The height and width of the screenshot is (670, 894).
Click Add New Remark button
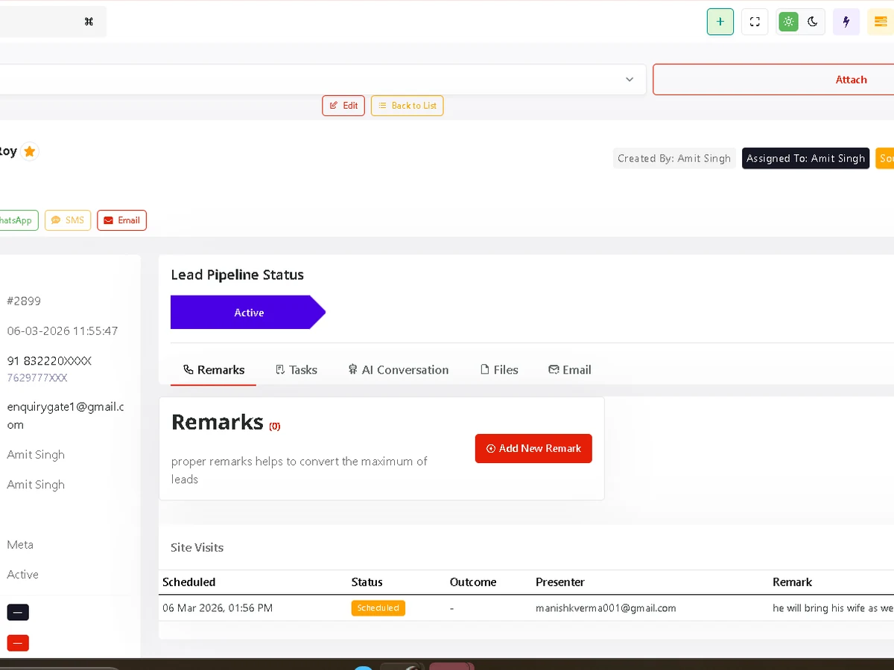point(533,448)
